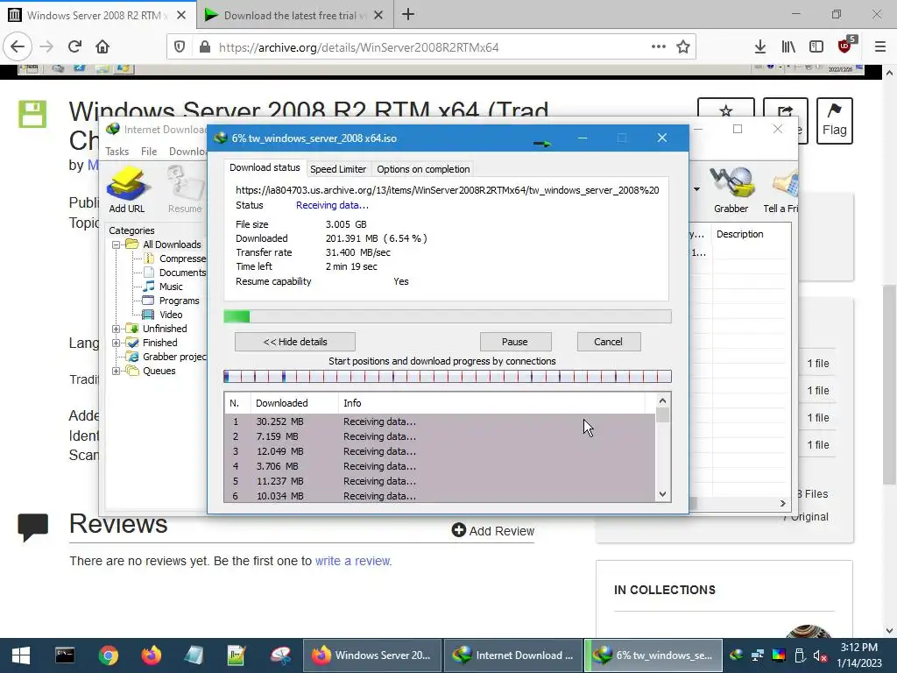This screenshot has width=897, height=673.
Task: Select the Documents category
Action: point(182,273)
